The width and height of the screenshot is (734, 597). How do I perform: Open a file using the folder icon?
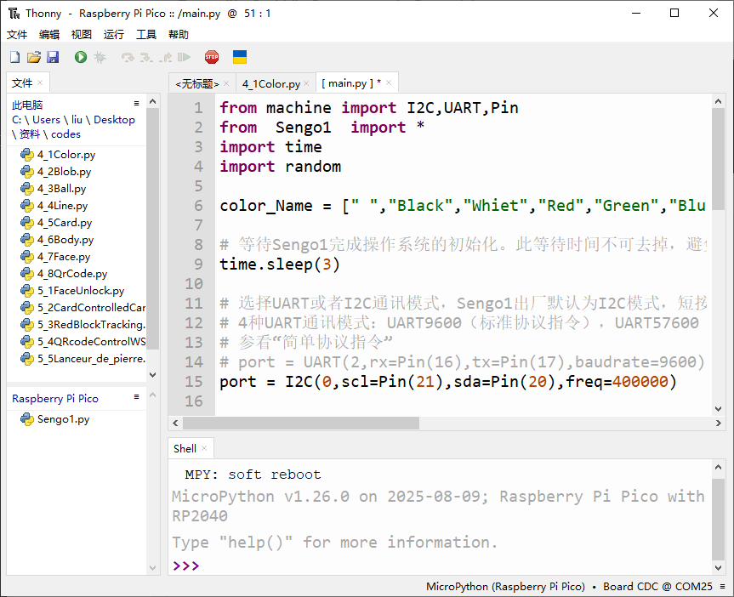[x=34, y=57]
